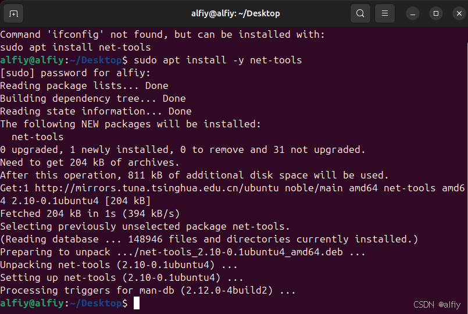Click '(Reading database ... 148946 files' line

click(x=209, y=240)
